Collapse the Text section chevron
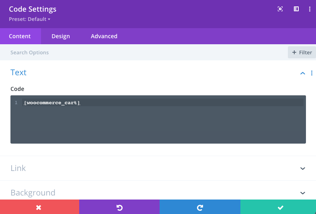This screenshot has width=316, height=214. click(x=302, y=73)
